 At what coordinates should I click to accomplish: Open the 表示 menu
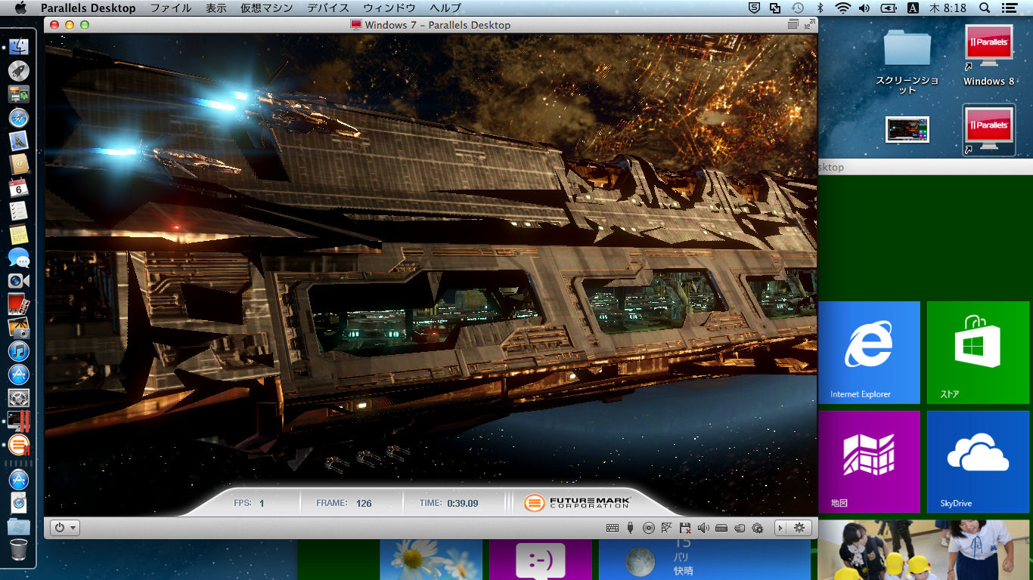[216, 8]
